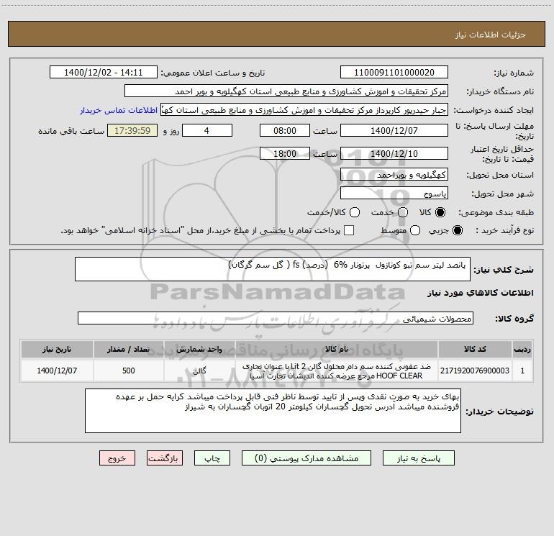Choose متوسط purchase process type
The width and height of the screenshot is (554, 536).
tap(415, 230)
